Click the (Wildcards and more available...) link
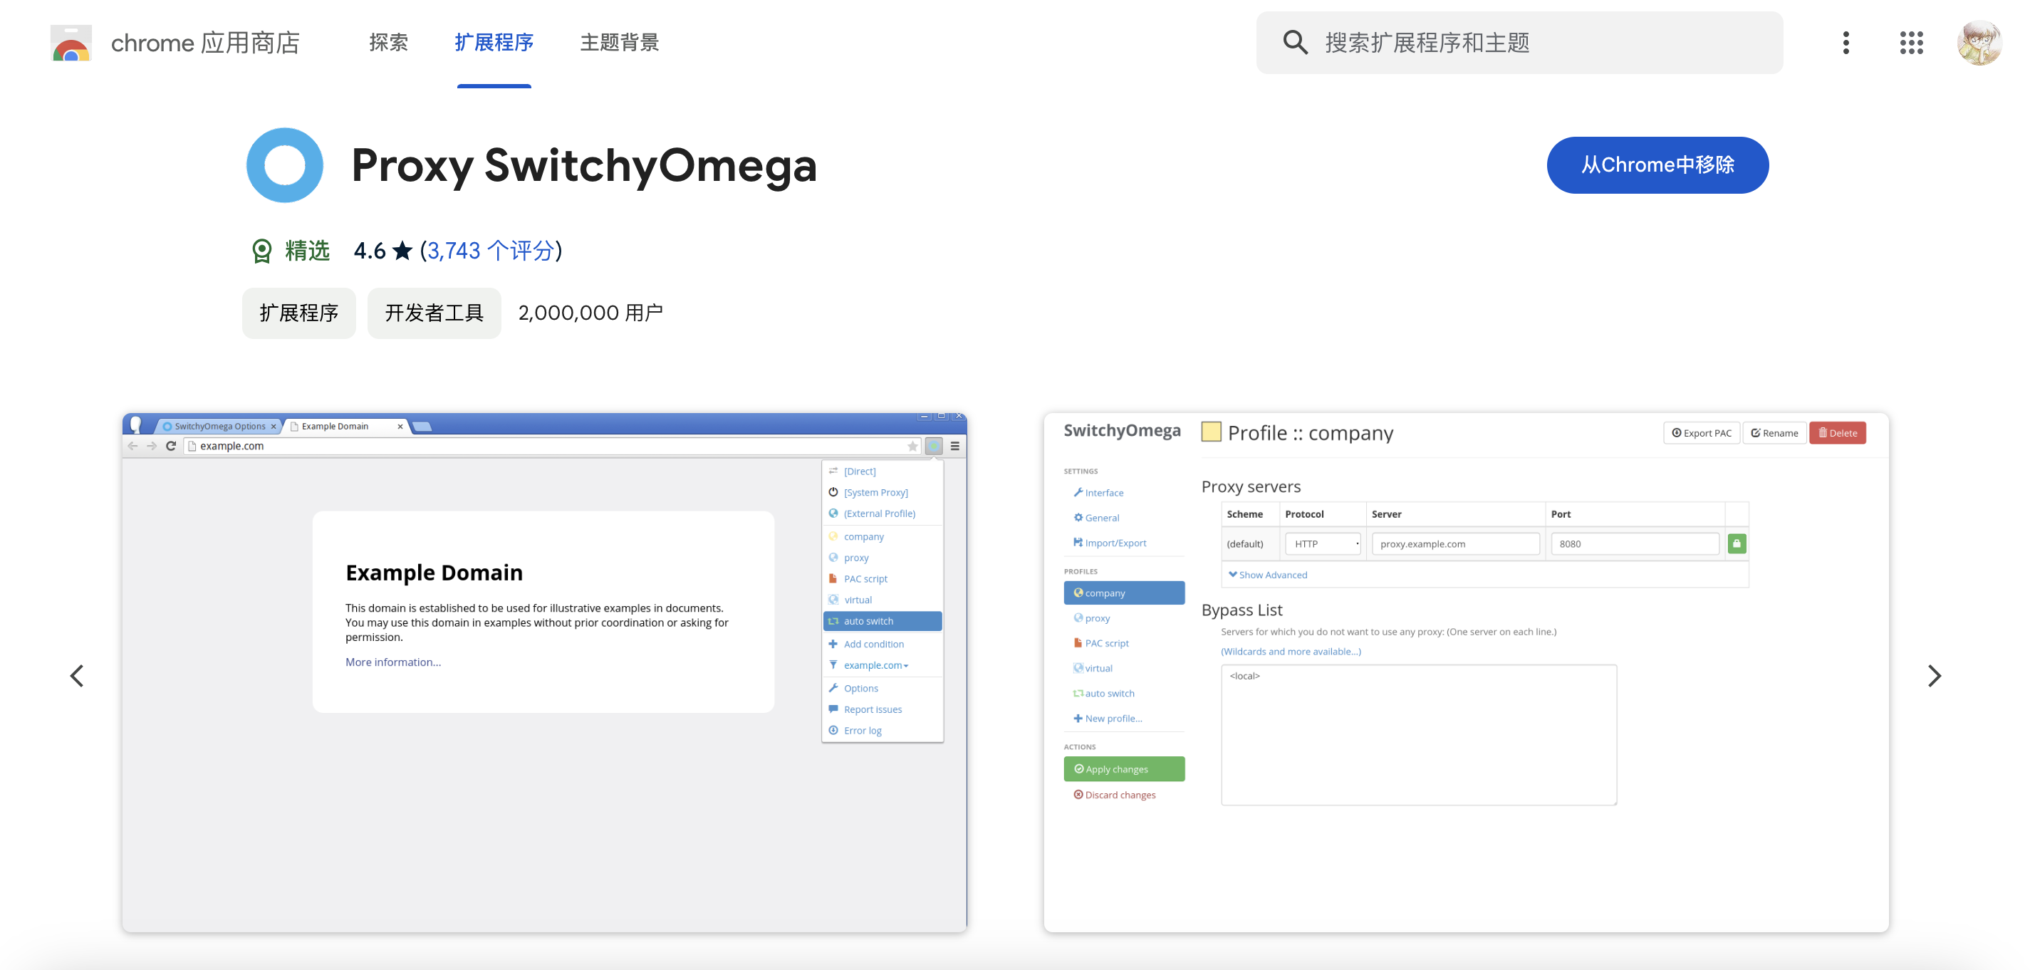This screenshot has height=970, width=2030. pos(1290,651)
